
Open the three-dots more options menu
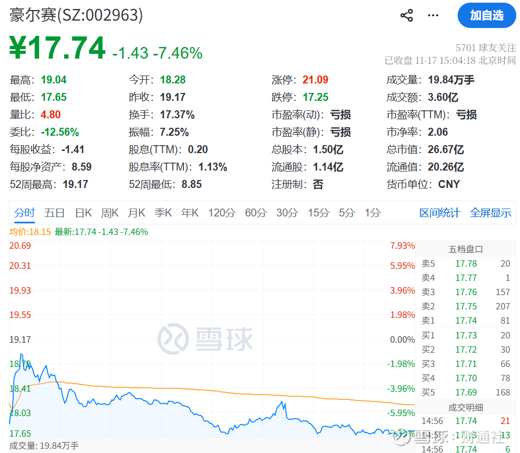click(433, 15)
